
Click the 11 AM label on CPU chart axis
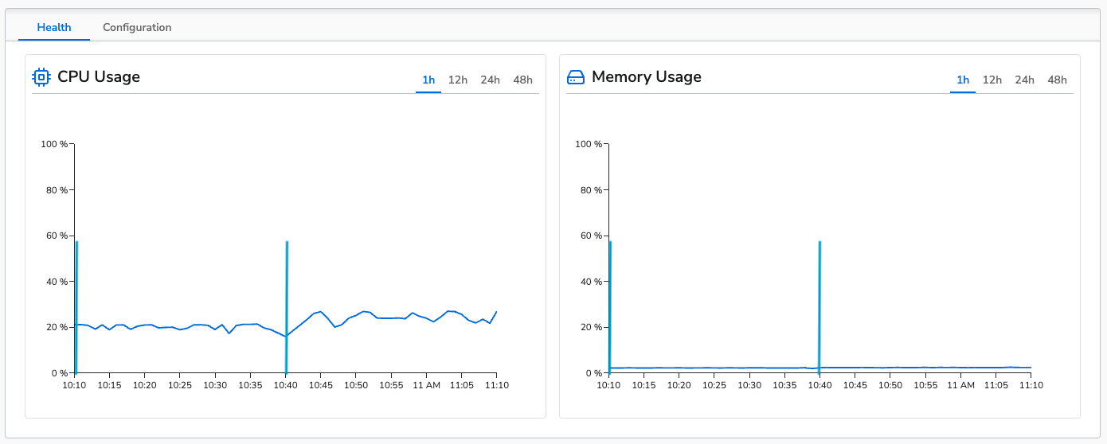click(x=426, y=385)
